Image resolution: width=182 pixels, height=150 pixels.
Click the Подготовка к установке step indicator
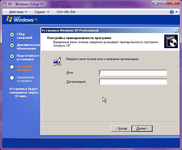[x=12, y=56]
